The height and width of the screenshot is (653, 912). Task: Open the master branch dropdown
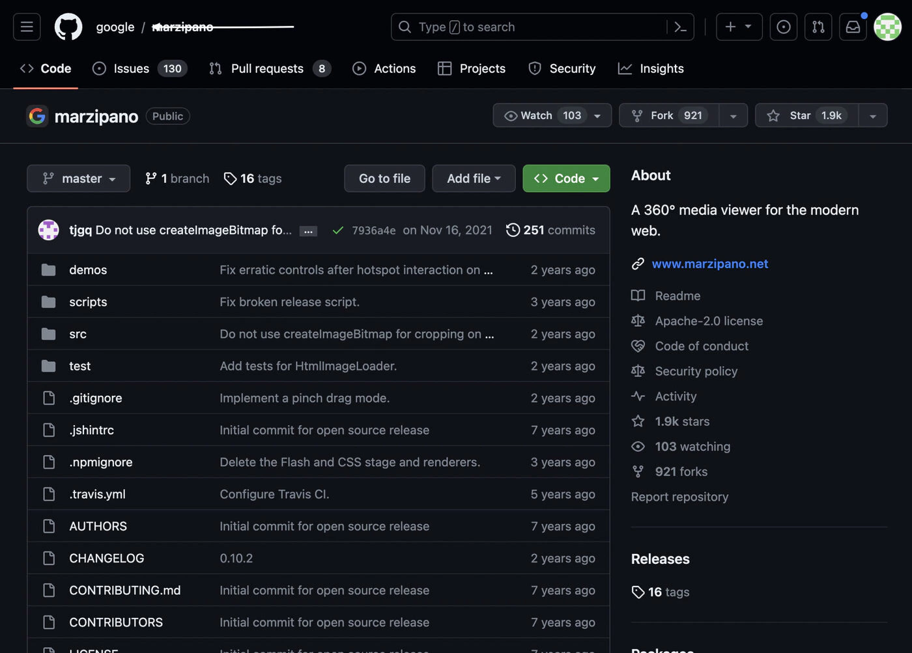coord(78,178)
